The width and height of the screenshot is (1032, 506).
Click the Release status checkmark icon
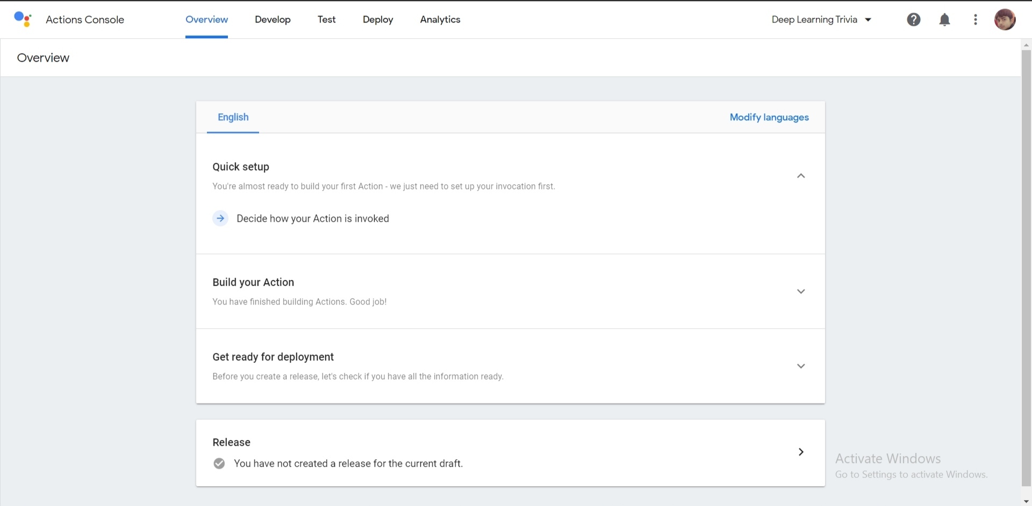click(x=219, y=464)
